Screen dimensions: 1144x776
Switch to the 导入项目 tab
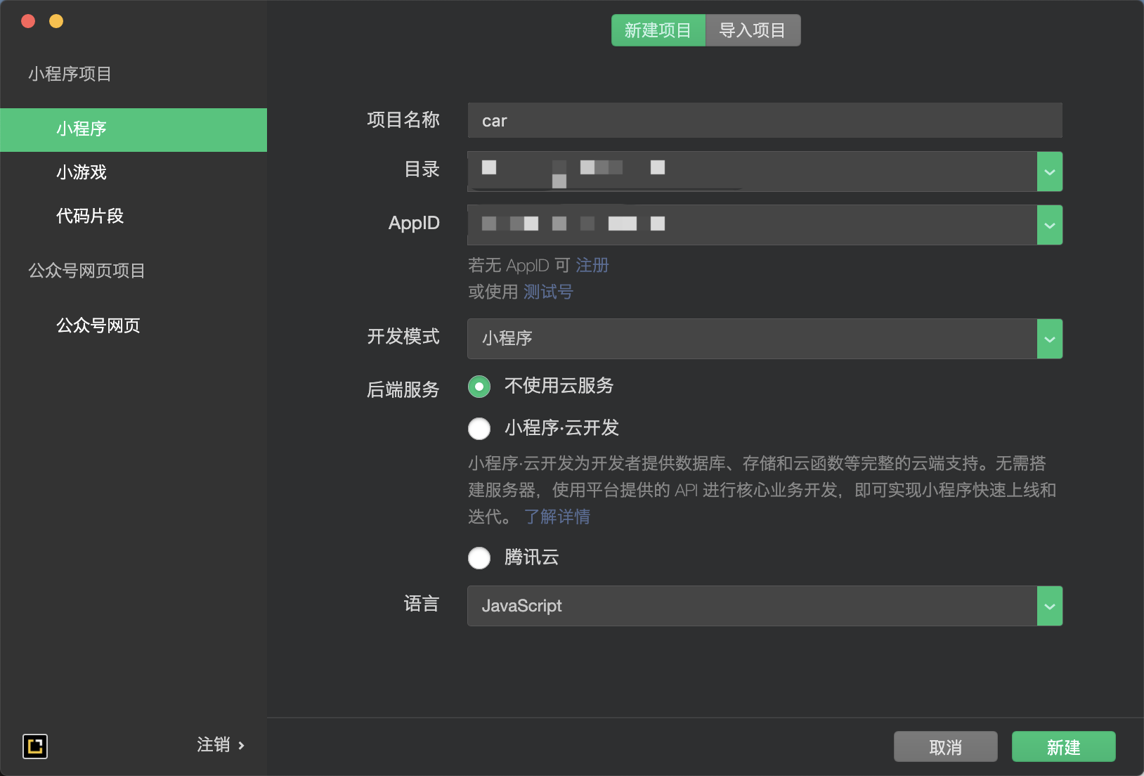click(753, 30)
